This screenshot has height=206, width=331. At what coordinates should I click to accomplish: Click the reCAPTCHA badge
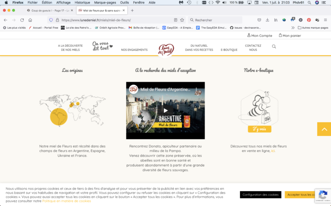point(323,196)
